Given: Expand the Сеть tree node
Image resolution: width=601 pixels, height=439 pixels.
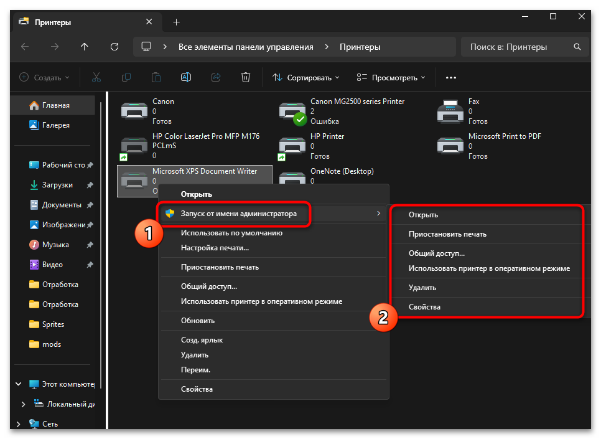Looking at the screenshot, I should click(x=18, y=423).
